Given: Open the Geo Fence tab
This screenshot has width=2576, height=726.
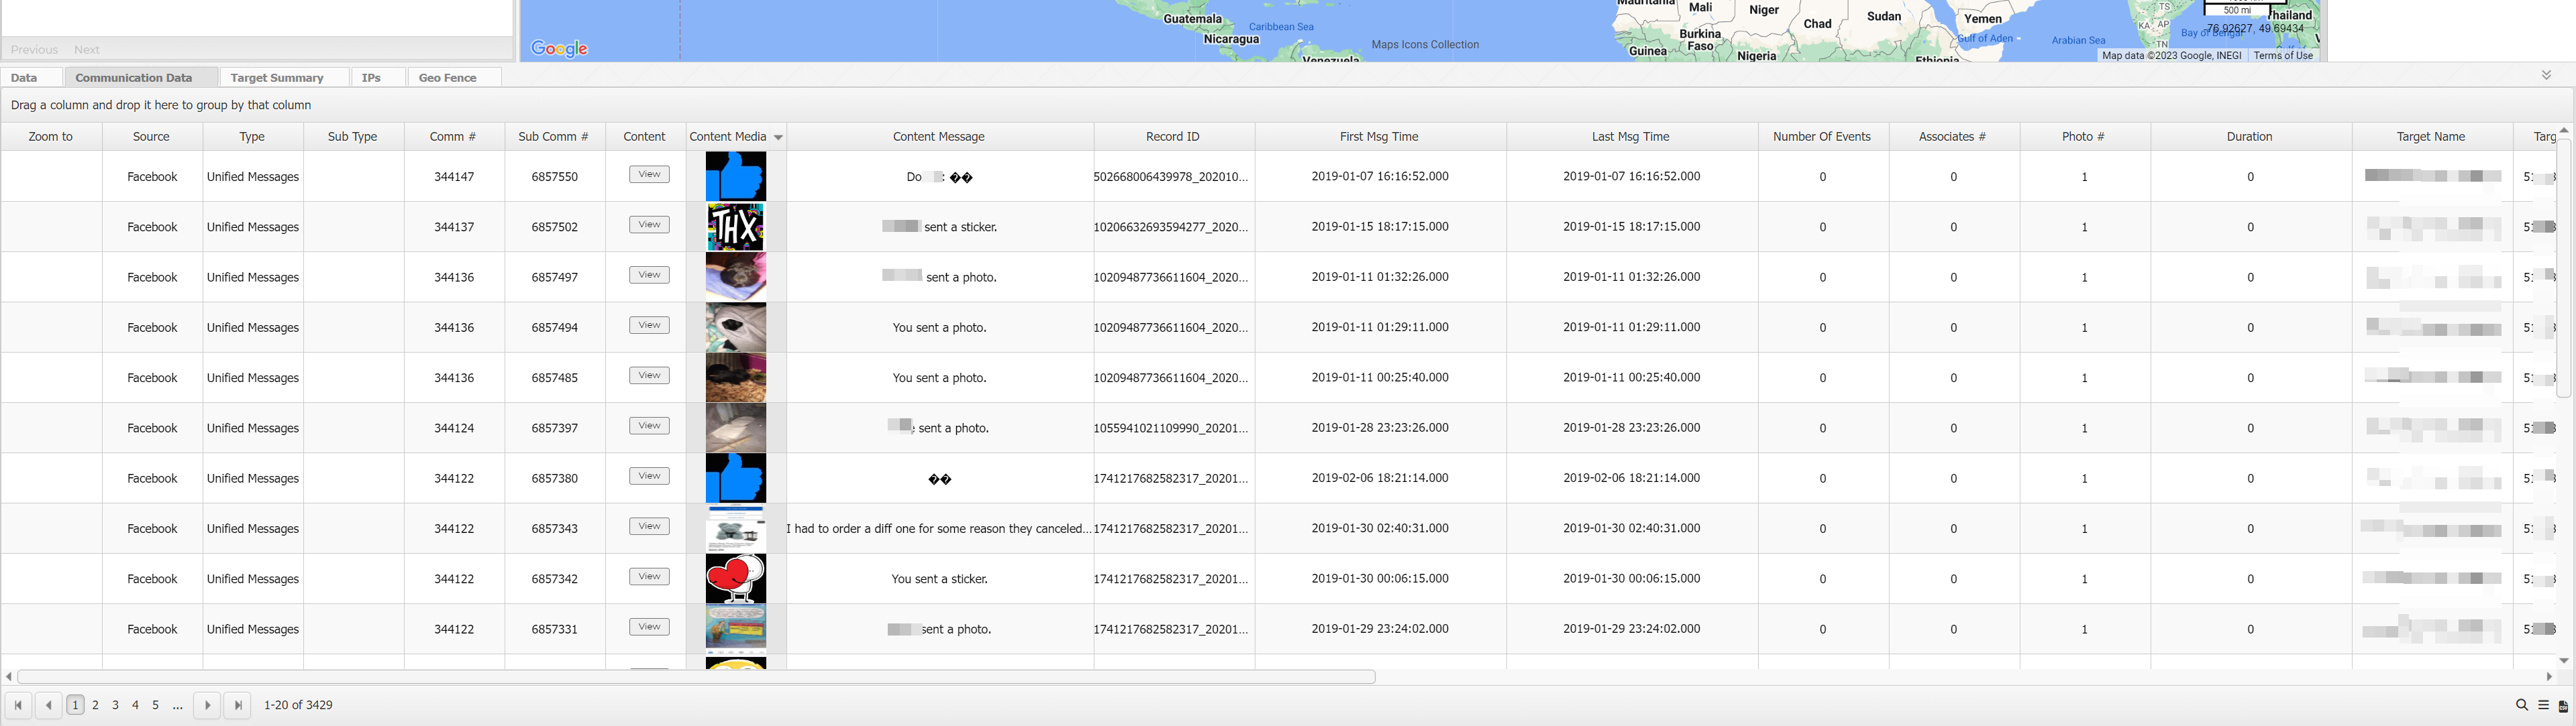Looking at the screenshot, I should click(447, 78).
